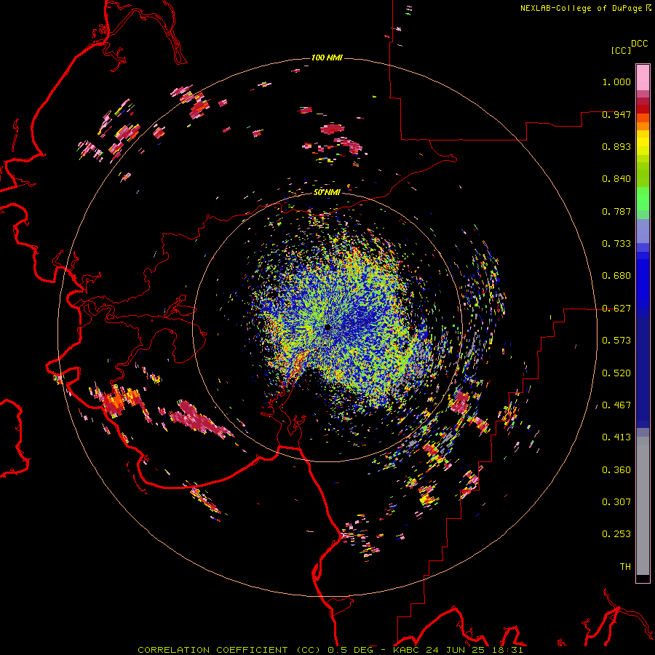Click the 0.840 scale value

tap(616, 179)
